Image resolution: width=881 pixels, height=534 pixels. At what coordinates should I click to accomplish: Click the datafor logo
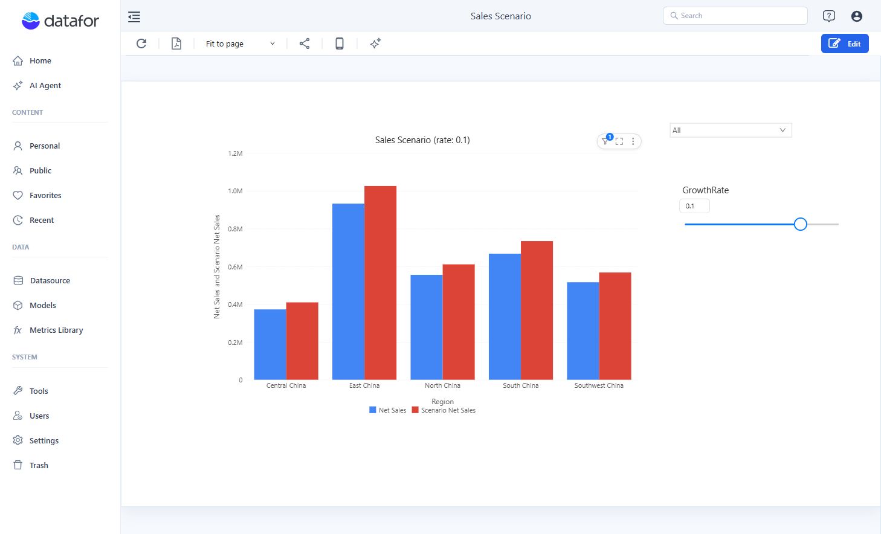tap(60, 21)
